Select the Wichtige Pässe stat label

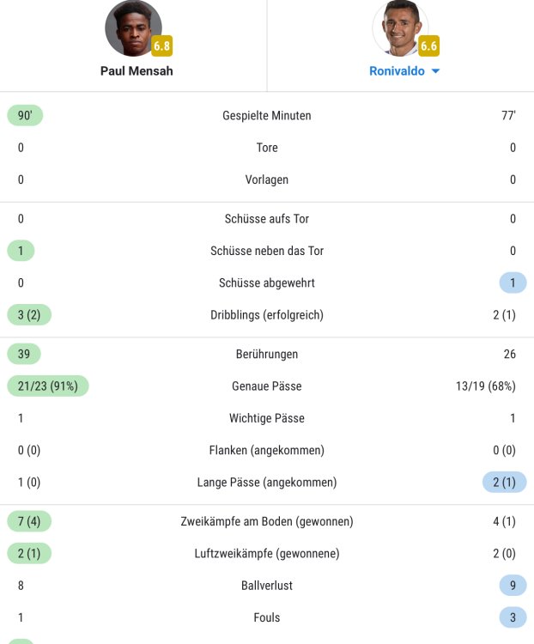coord(267,418)
